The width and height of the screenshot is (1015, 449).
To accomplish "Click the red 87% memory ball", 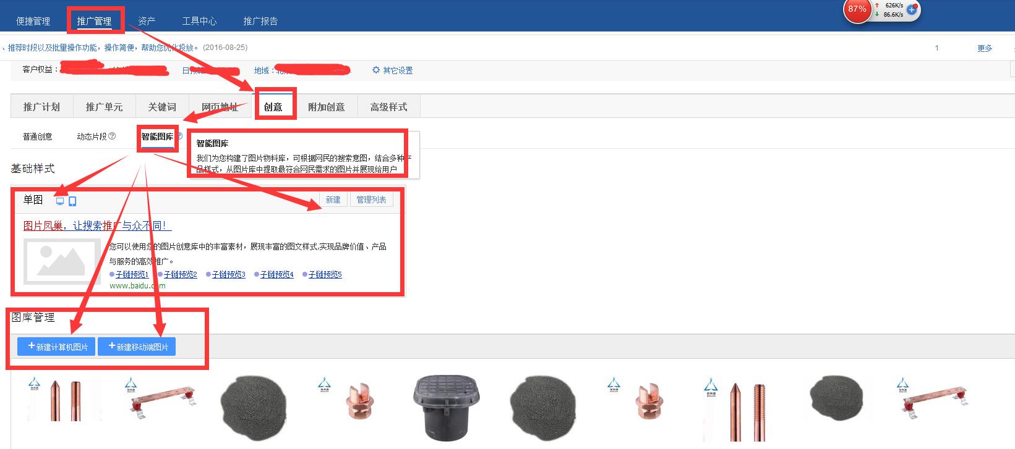I will [857, 9].
